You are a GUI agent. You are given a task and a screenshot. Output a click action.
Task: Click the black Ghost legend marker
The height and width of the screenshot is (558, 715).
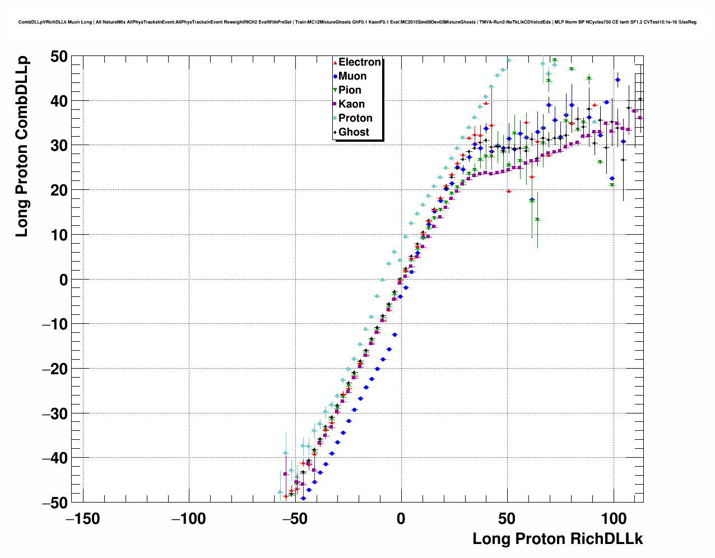[335, 132]
